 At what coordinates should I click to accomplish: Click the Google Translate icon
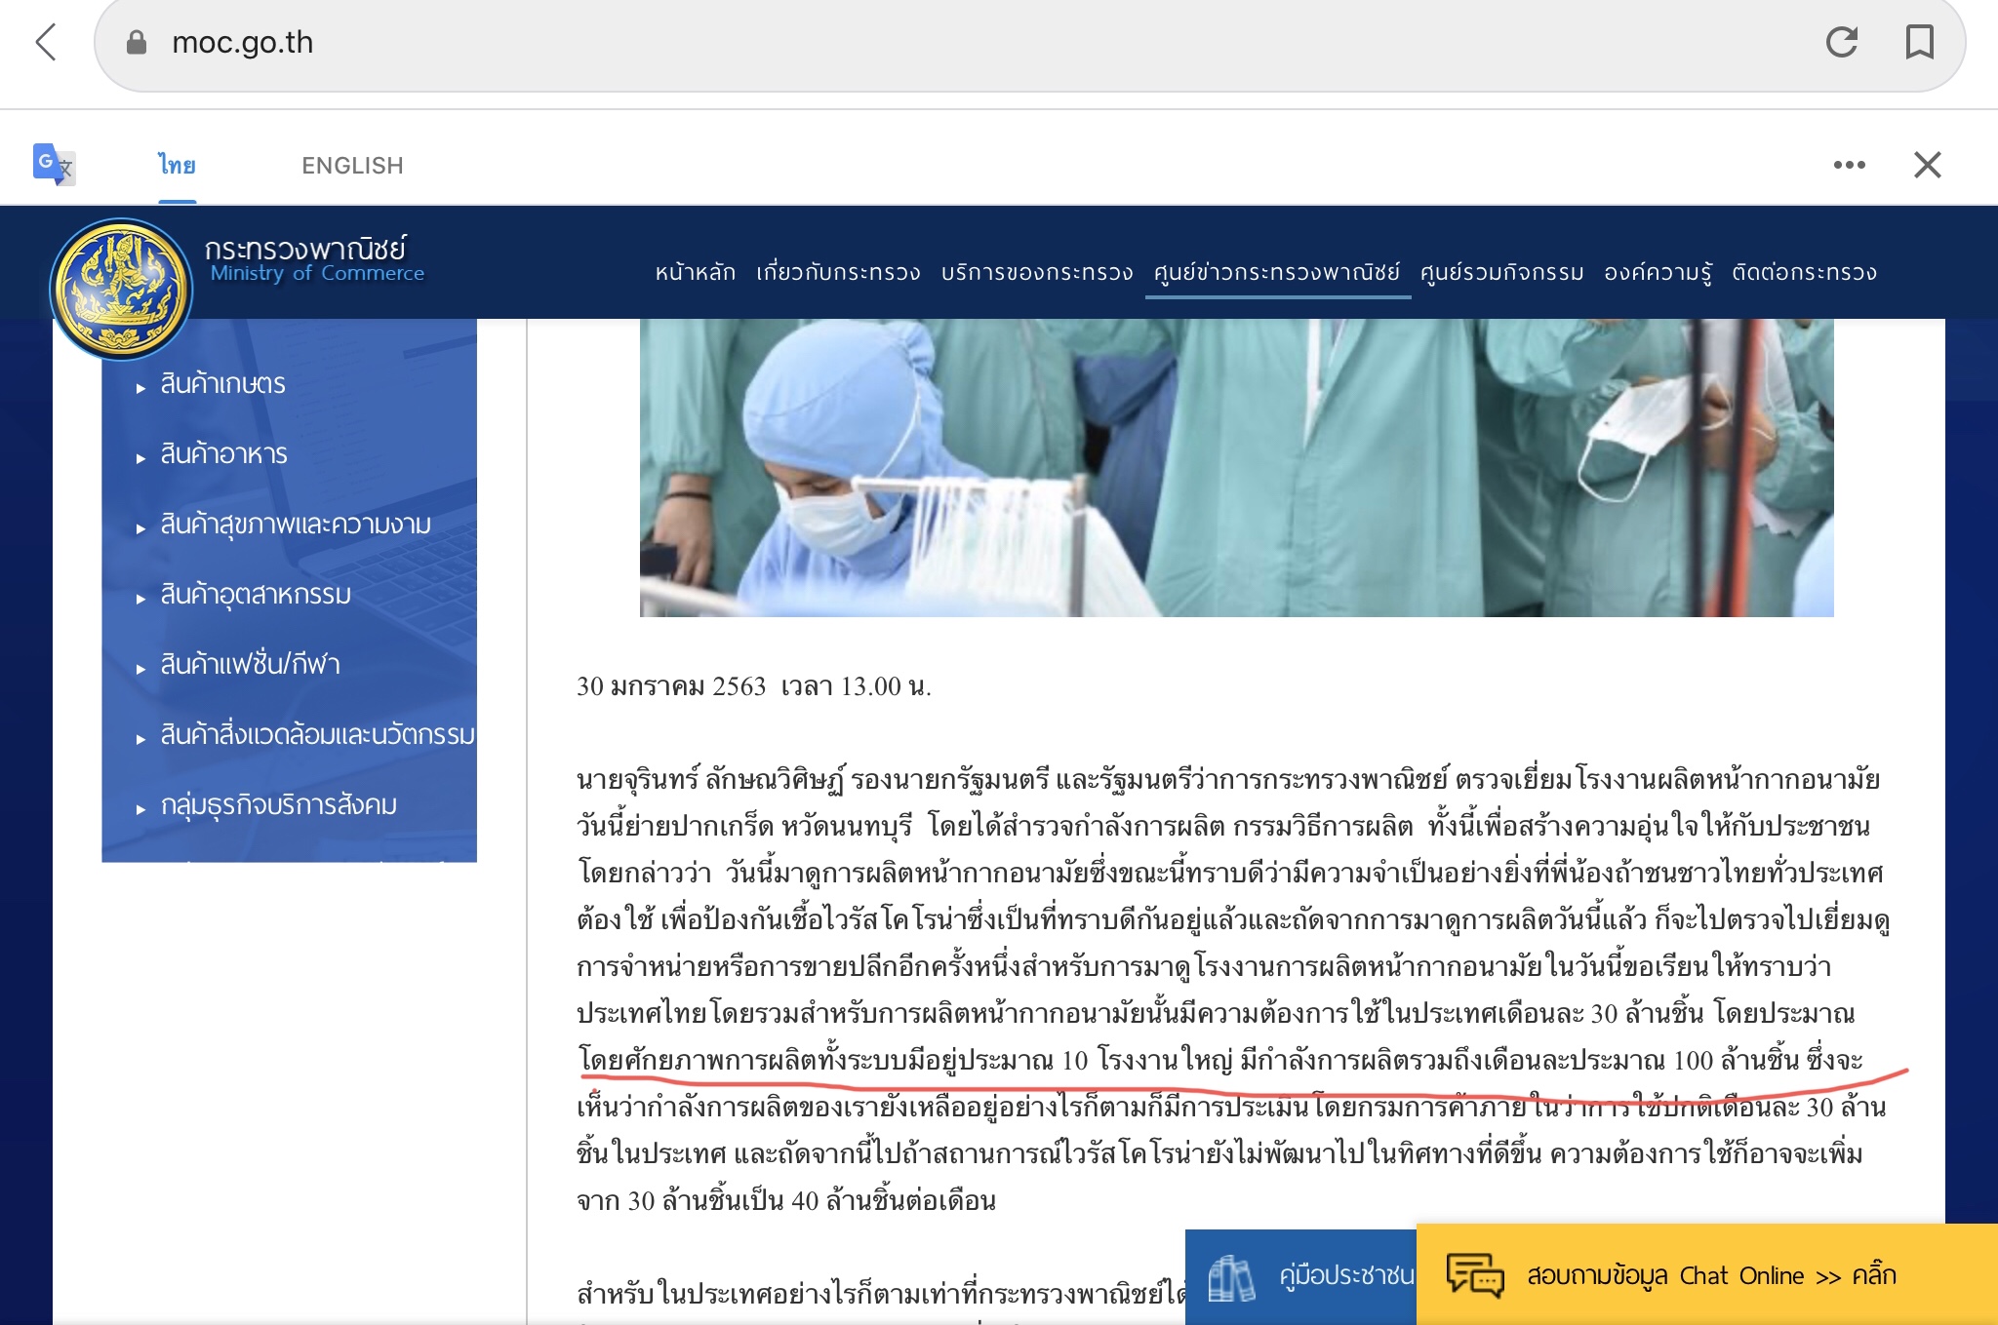click(54, 165)
